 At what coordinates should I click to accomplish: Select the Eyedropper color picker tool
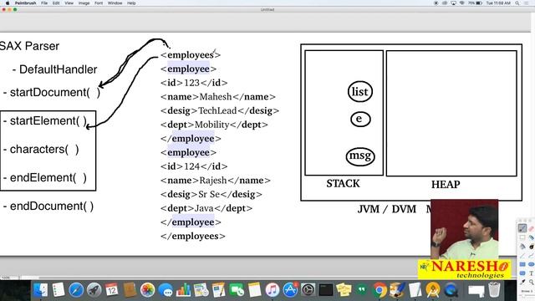[x=522, y=283]
